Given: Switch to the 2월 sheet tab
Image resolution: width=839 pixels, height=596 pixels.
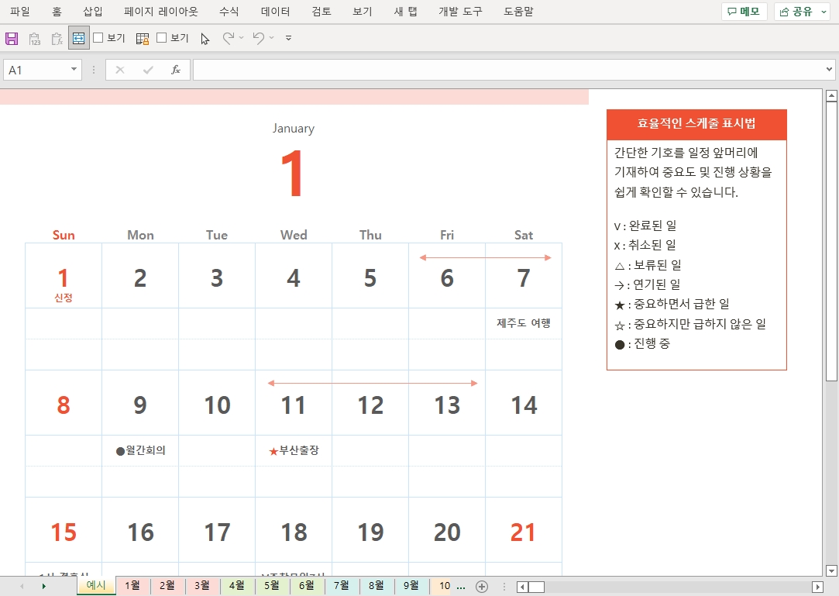Looking at the screenshot, I should [167, 586].
